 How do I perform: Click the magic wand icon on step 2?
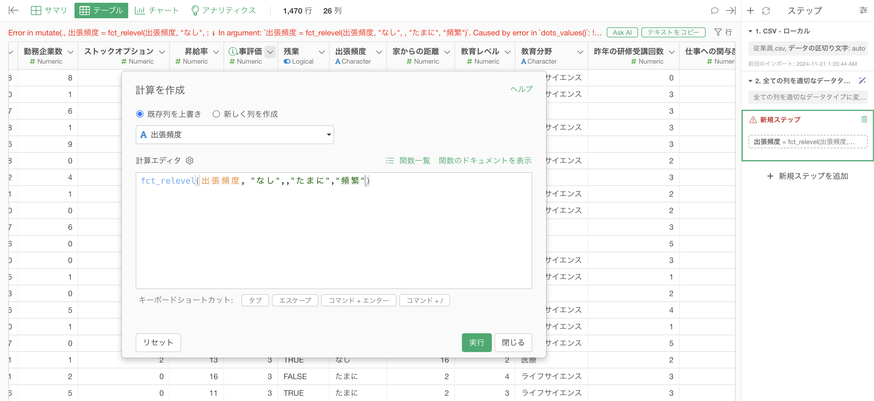[862, 80]
